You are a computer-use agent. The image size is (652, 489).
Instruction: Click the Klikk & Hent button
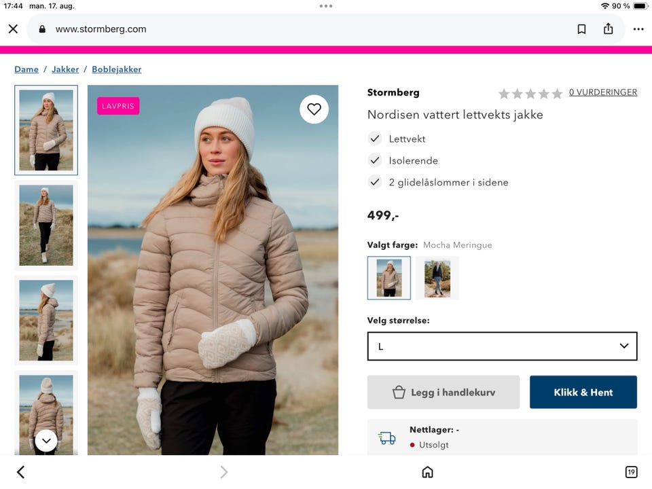(583, 392)
